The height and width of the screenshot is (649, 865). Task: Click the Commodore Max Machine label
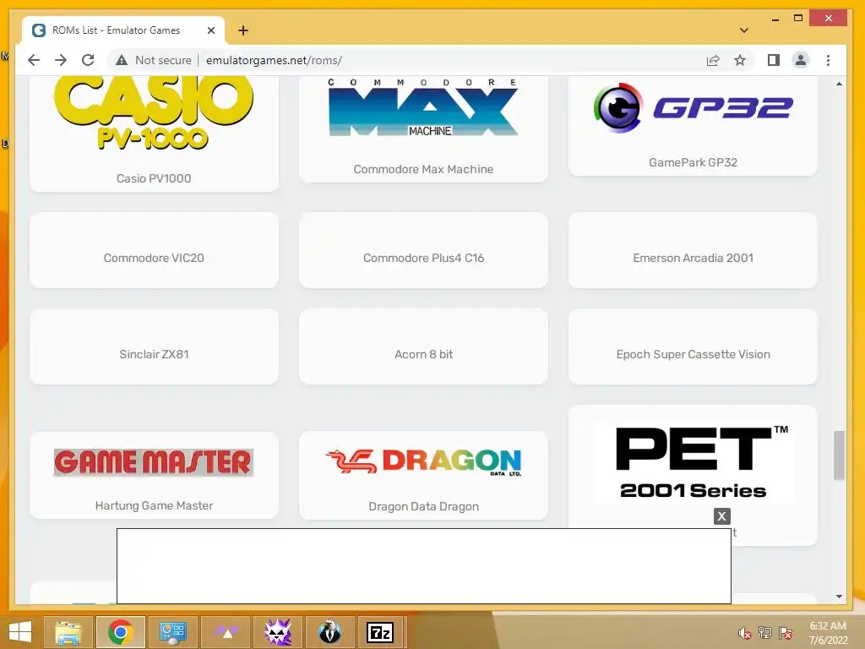(423, 169)
